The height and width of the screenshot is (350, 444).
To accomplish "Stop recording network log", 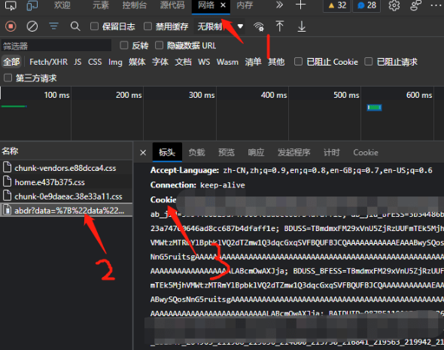I will pos(11,26).
